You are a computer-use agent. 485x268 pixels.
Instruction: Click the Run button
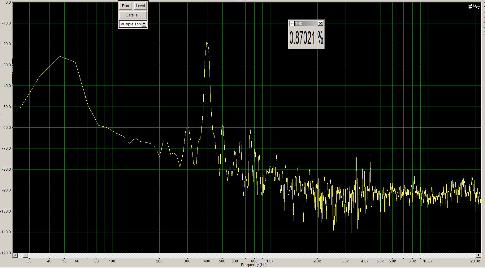pyautogui.click(x=125, y=6)
